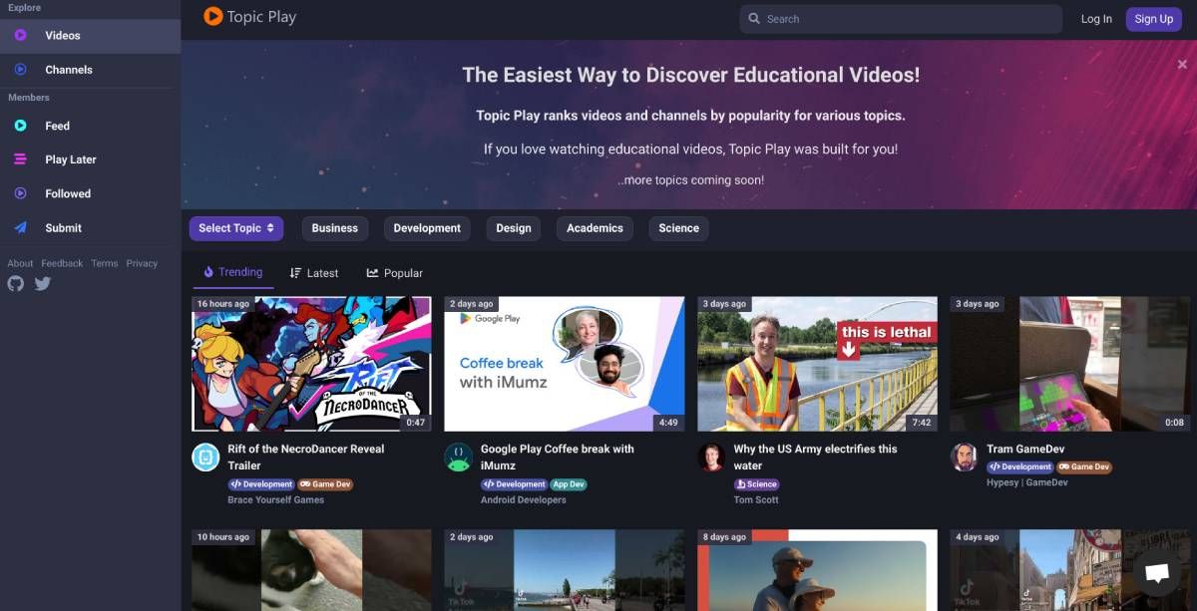The height and width of the screenshot is (611, 1197).
Task: Go to Videos in sidebar
Action: point(90,36)
